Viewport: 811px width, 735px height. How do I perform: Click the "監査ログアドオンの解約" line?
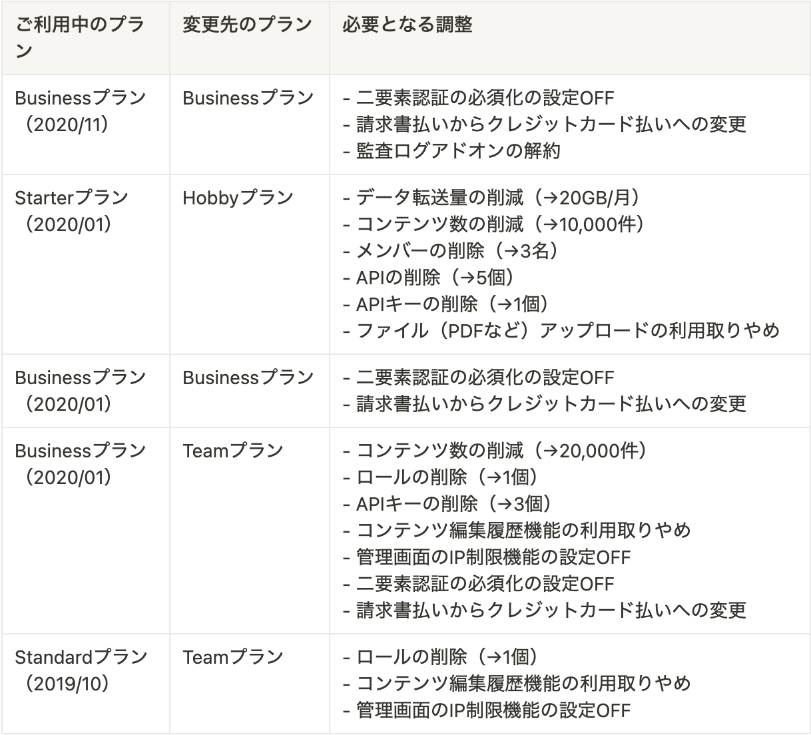pyautogui.click(x=451, y=151)
